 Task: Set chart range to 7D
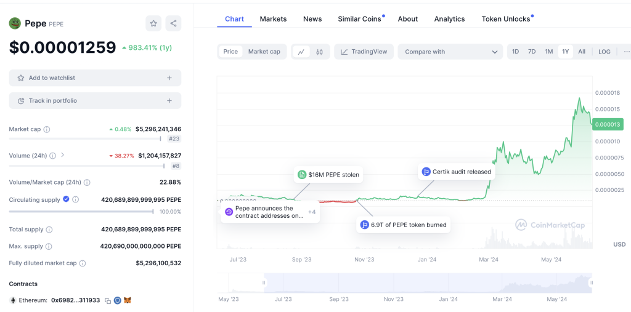(x=532, y=52)
